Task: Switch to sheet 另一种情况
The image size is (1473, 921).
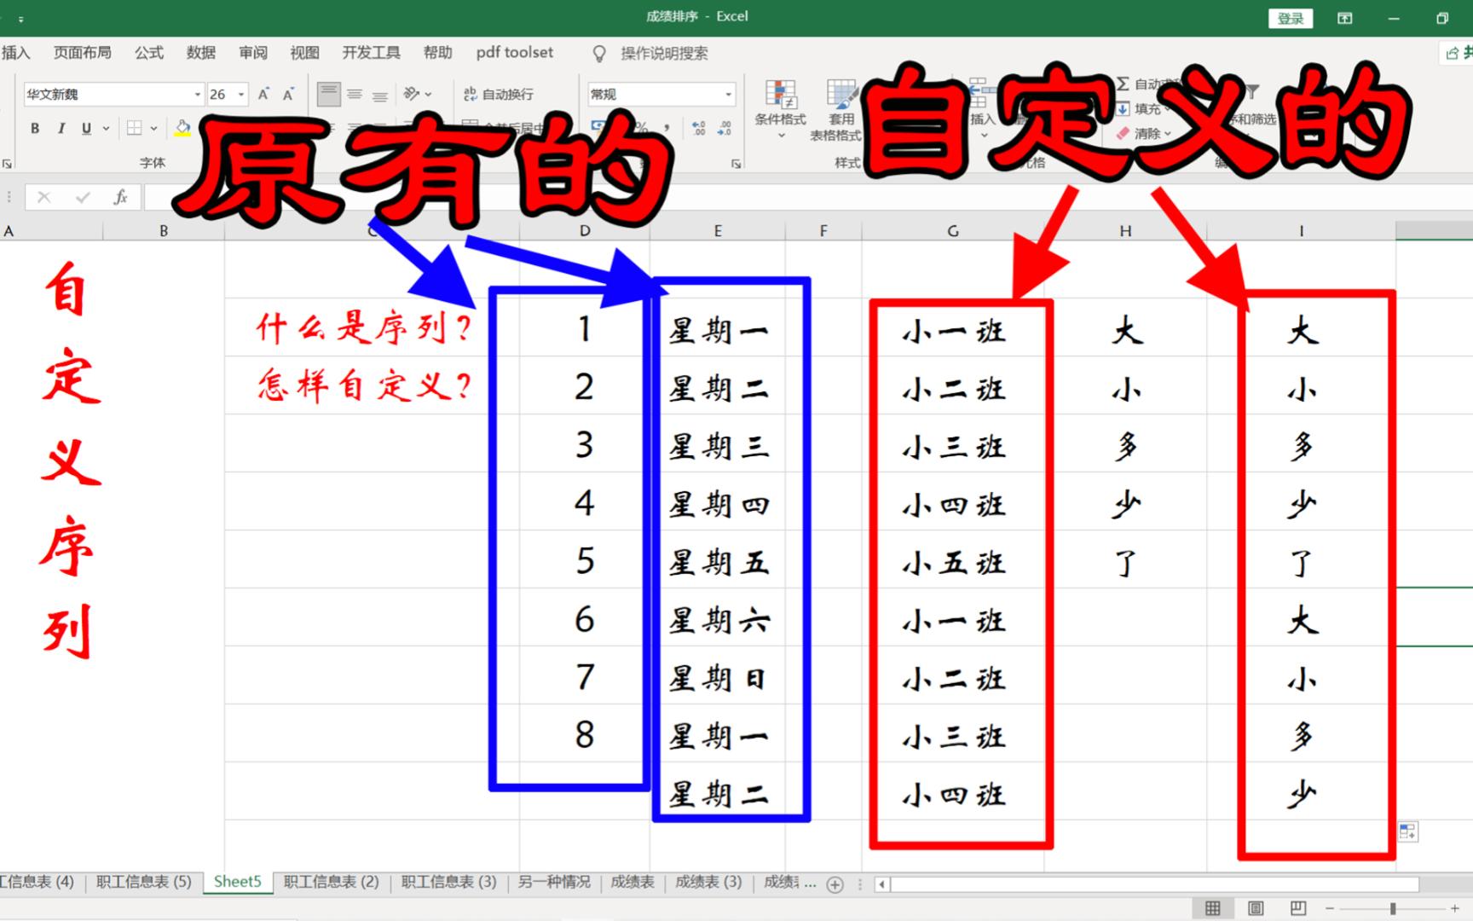Action: [554, 882]
